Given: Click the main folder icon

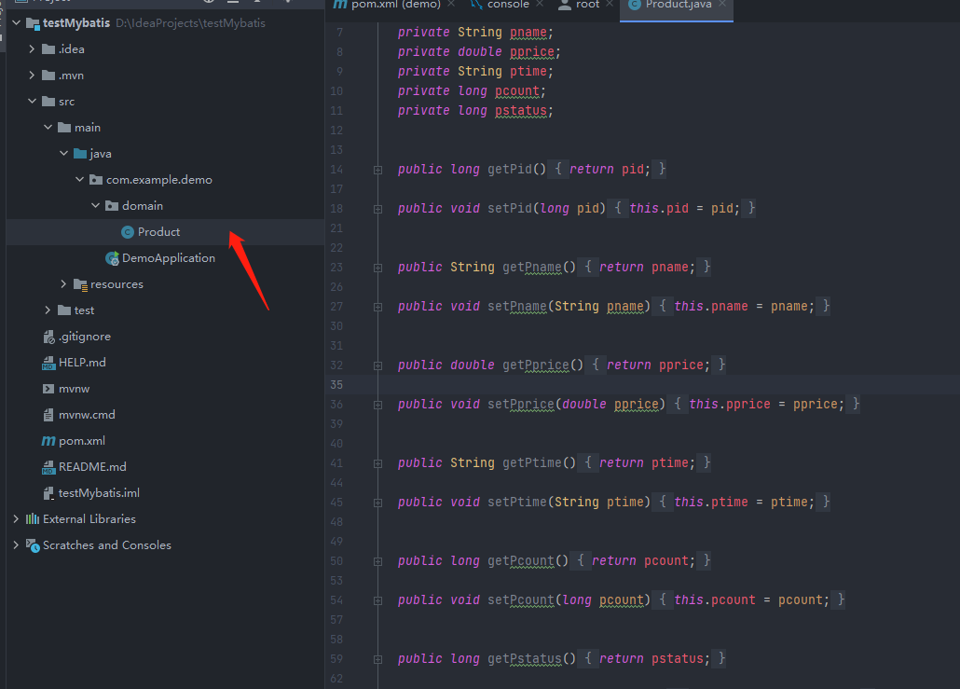Looking at the screenshot, I should pyautogui.click(x=64, y=128).
